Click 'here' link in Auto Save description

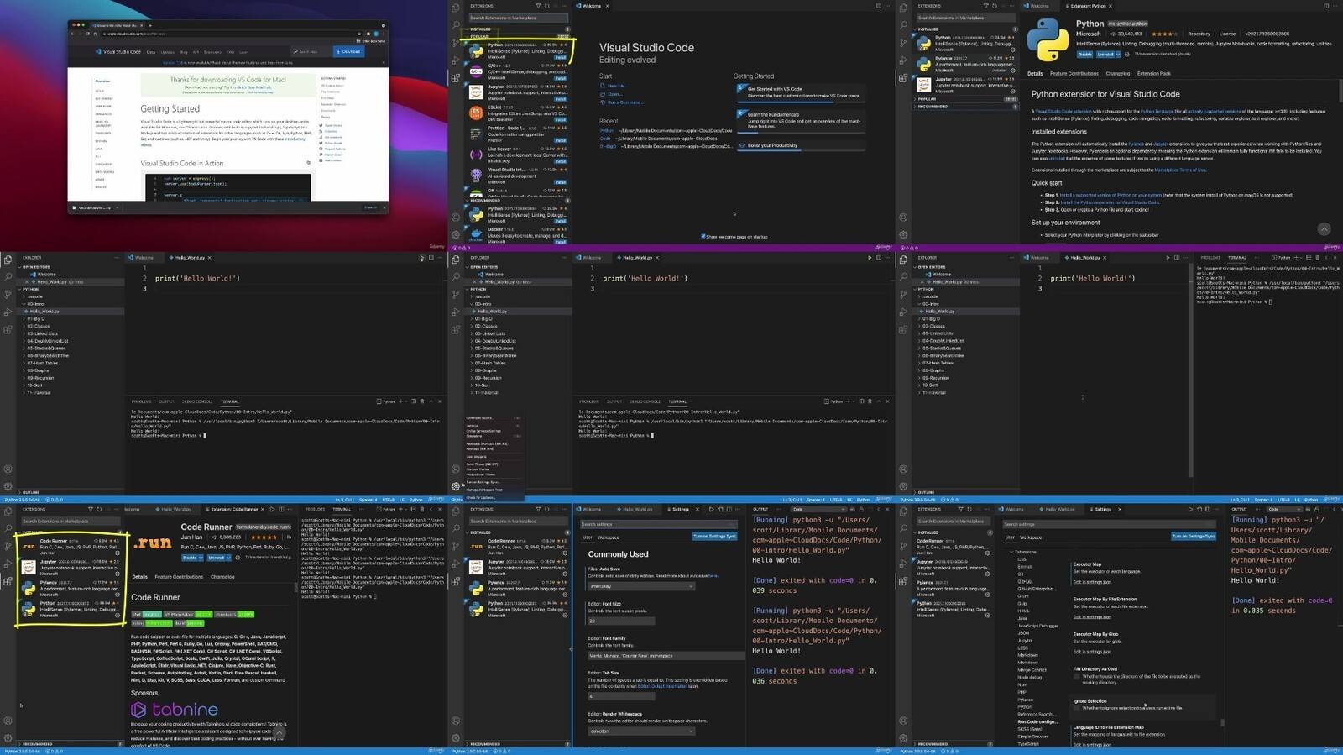713,576
